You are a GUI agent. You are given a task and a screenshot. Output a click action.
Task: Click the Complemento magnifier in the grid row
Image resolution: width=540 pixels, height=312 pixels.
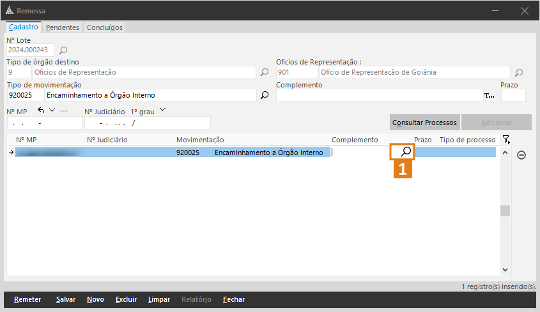[x=406, y=151]
